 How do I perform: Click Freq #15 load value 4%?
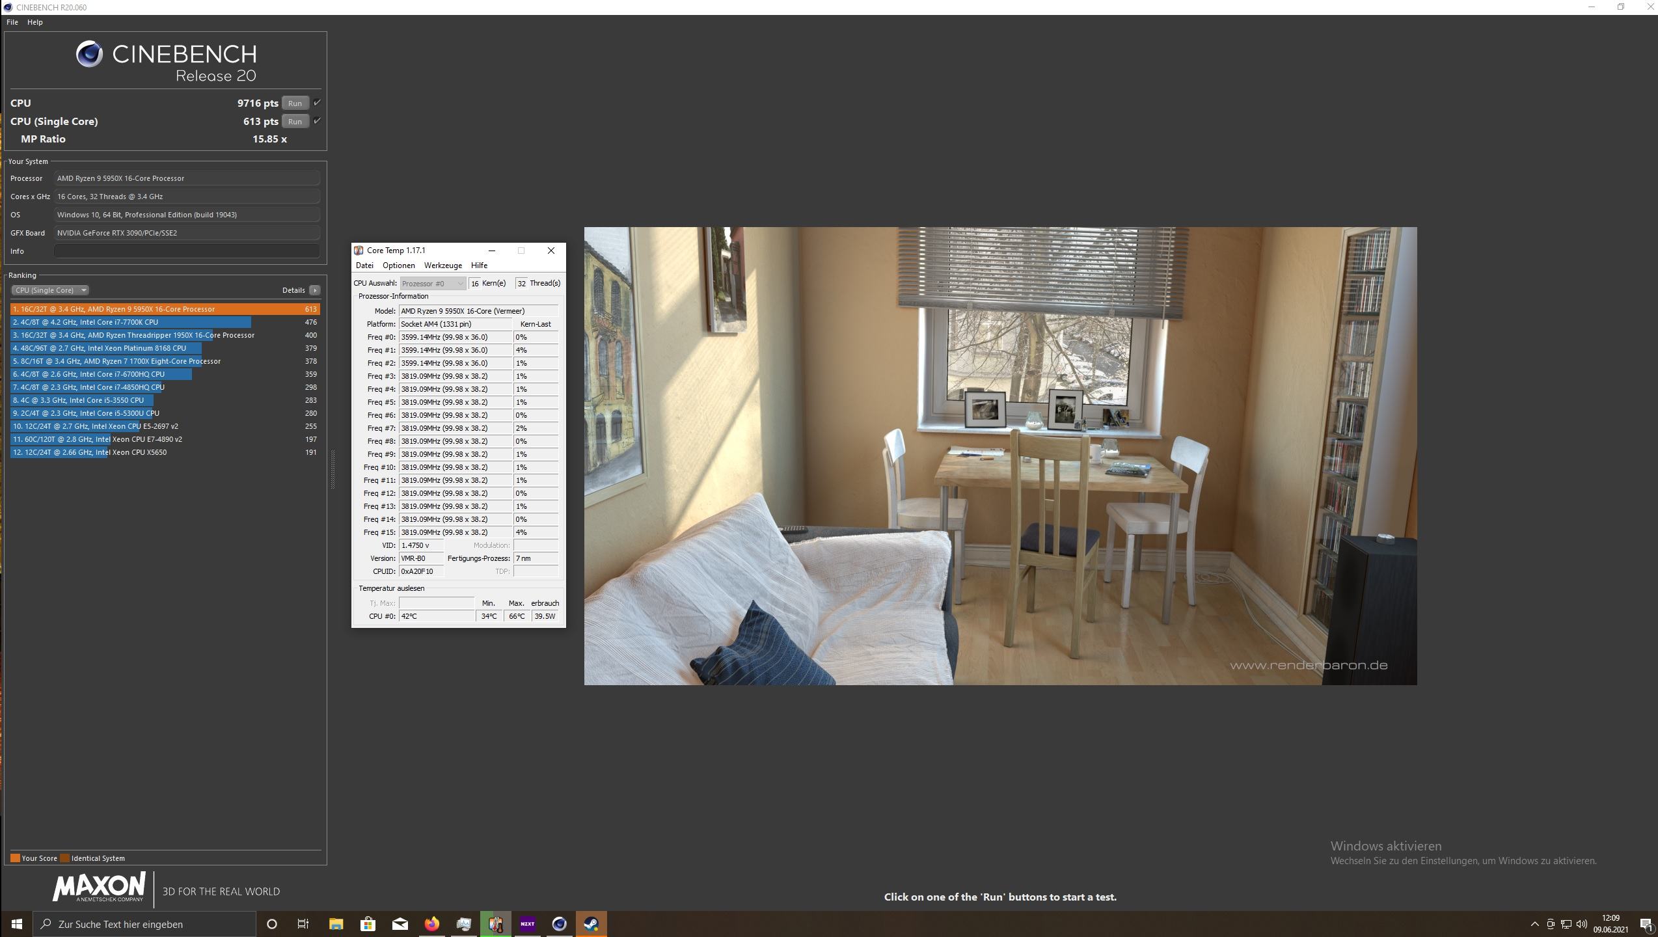536,532
